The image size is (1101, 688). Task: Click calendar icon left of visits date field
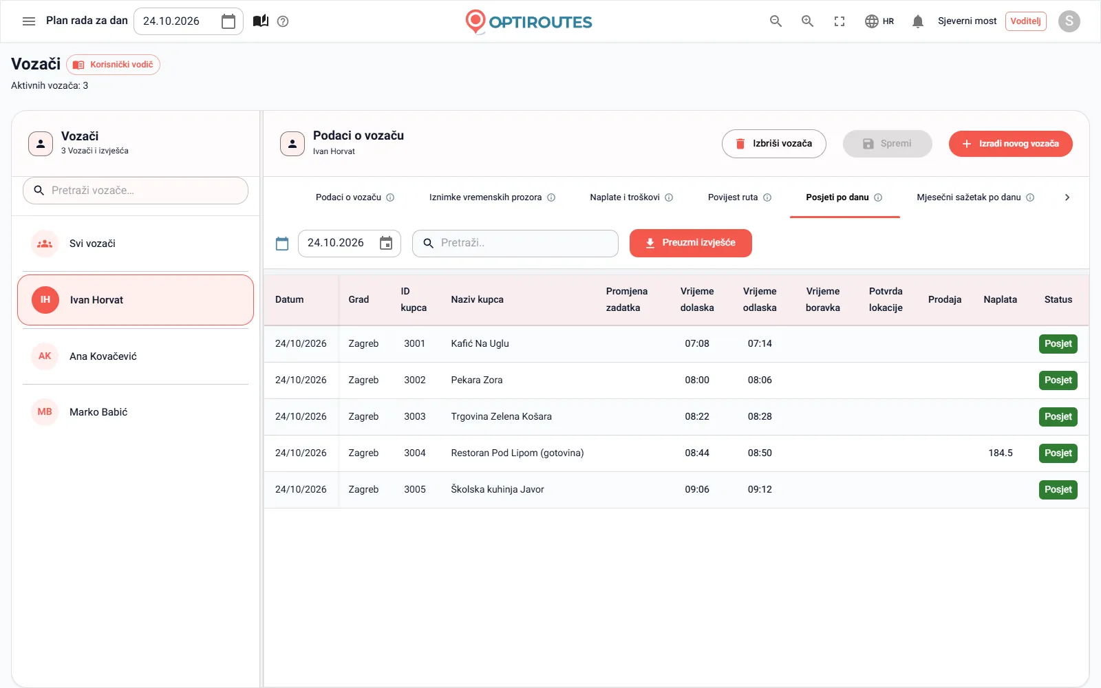[282, 244]
